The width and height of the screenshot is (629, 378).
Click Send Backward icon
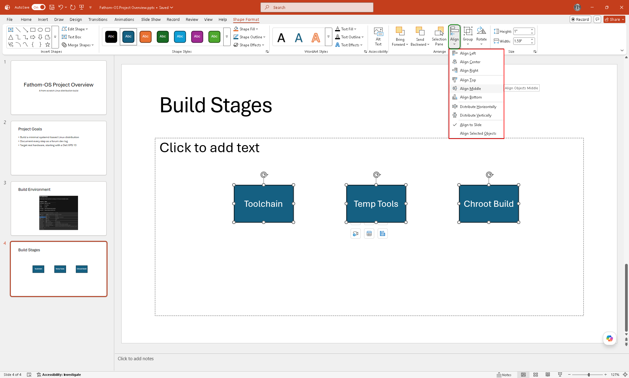pyautogui.click(x=420, y=32)
